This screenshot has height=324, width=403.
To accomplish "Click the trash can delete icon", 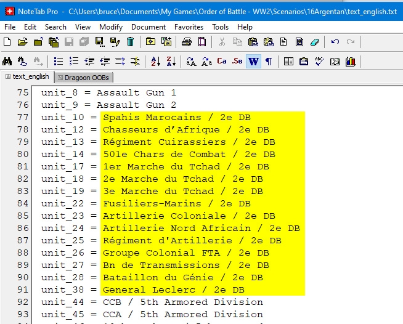I will (x=131, y=42).
